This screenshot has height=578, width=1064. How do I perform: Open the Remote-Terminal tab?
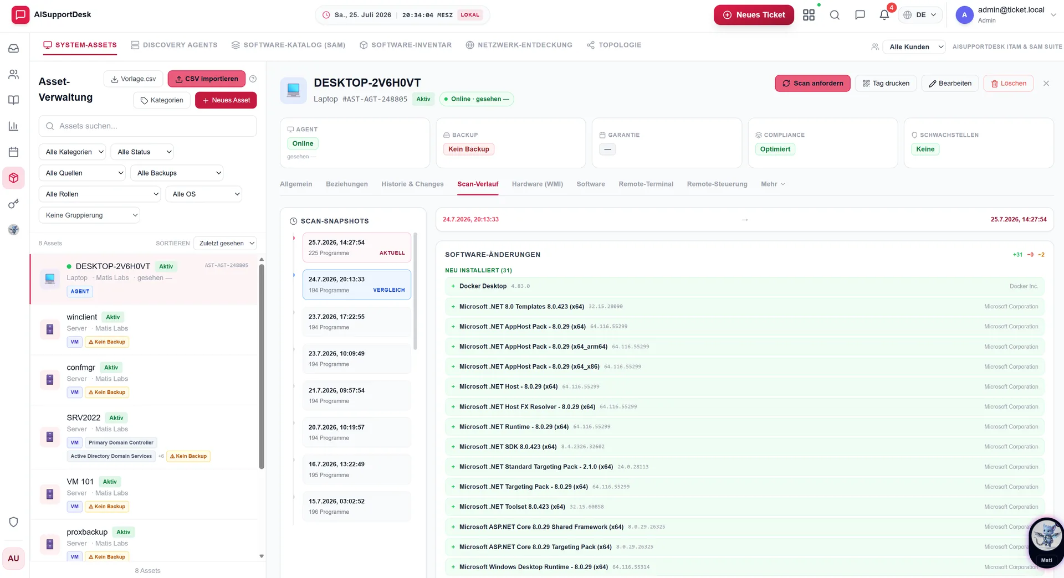(x=646, y=184)
